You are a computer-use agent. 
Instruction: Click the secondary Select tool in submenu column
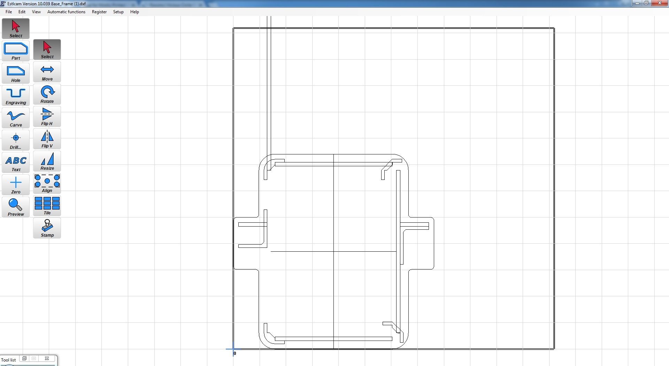[47, 49]
